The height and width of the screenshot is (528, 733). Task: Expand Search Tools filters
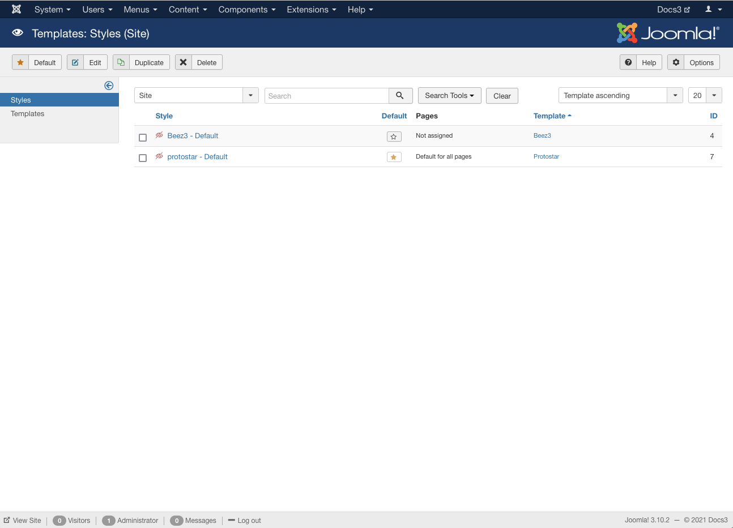[449, 95]
